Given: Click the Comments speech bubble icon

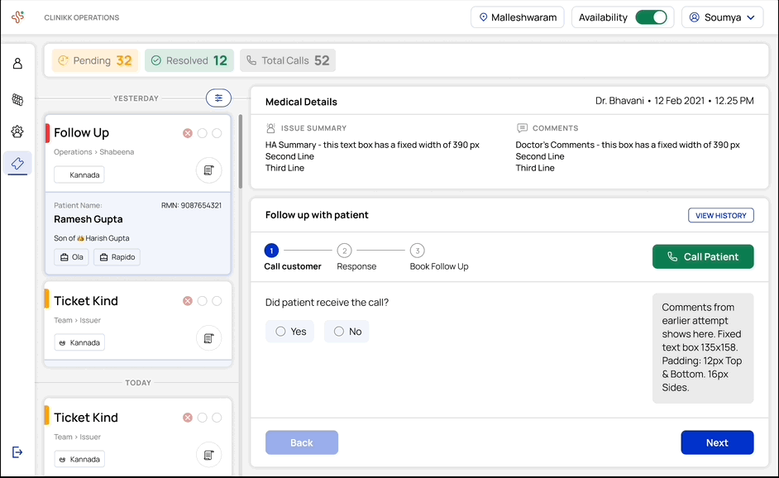Looking at the screenshot, I should (522, 128).
